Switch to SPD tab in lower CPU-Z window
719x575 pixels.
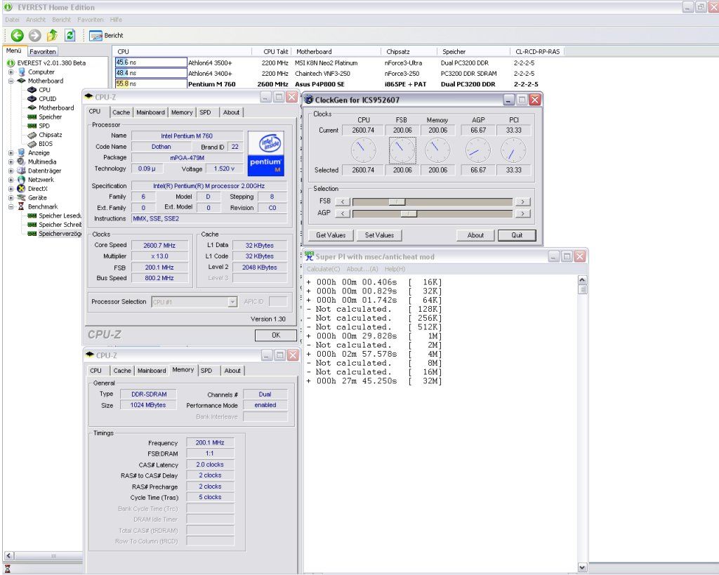(x=206, y=371)
